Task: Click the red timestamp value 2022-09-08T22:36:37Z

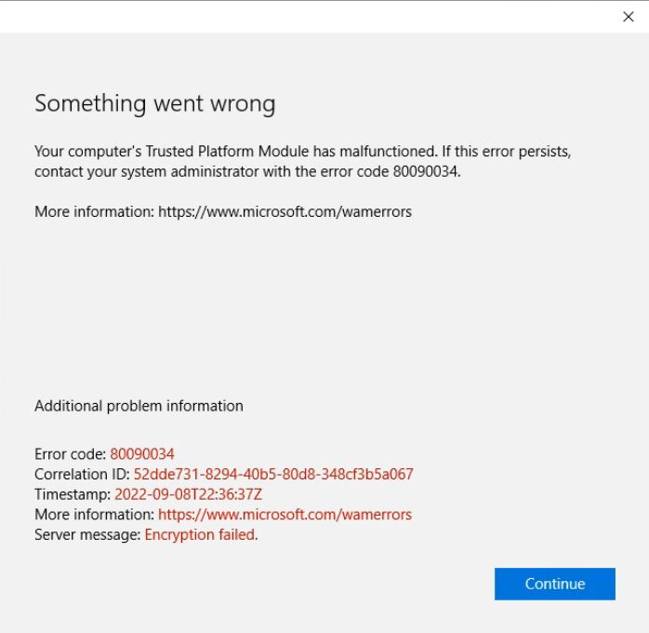Action: pyautogui.click(x=188, y=494)
